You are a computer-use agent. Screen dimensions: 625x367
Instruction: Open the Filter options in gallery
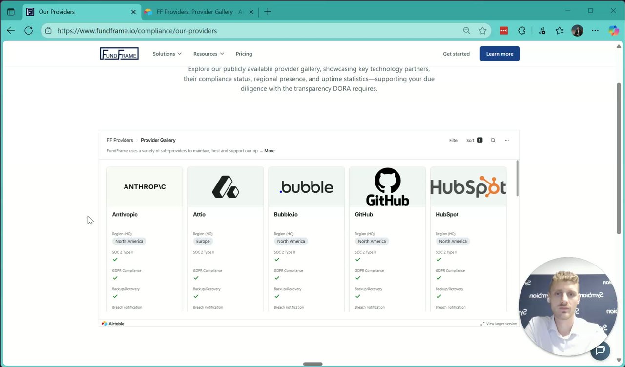click(x=454, y=140)
